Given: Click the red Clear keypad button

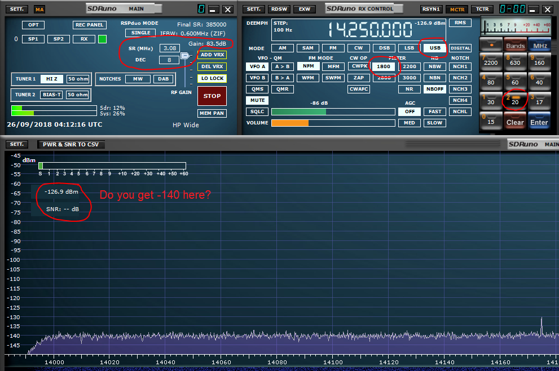Looking at the screenshot, I should pos(515,120).
